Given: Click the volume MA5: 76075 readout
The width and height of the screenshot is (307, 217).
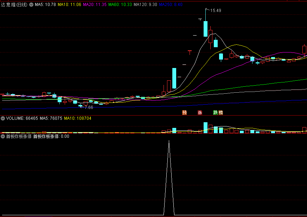Looking at the screenshot, I should click(x=51, y=118).
